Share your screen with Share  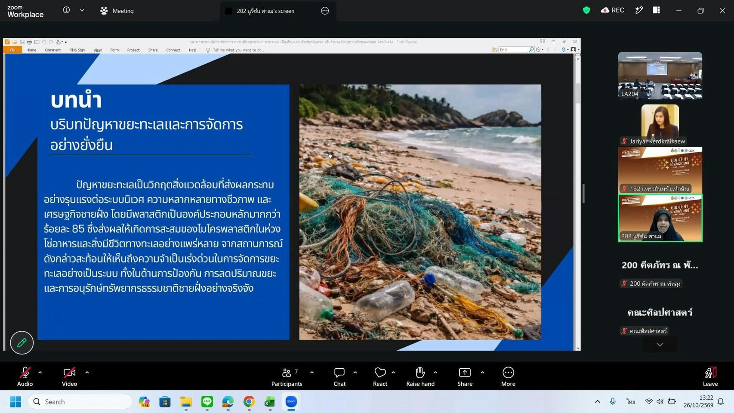click(x=465, y=376)
